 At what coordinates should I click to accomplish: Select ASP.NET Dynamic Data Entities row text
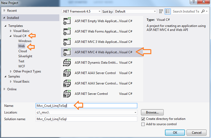[96, 63]
